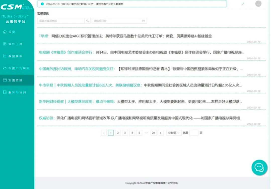
Task: Select the 软件工具 grid icon
Action: click(x=5, y=44)
